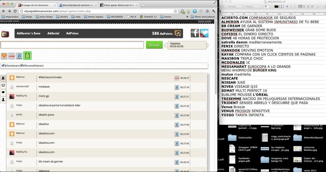Click the heart favorites sidebar icon
This screenshot has width=326, height=172.
(x=3, y=92)
